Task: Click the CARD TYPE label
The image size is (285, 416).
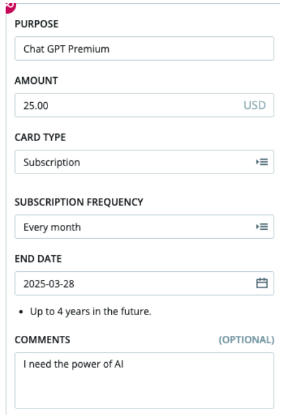Action: [40, 137]
